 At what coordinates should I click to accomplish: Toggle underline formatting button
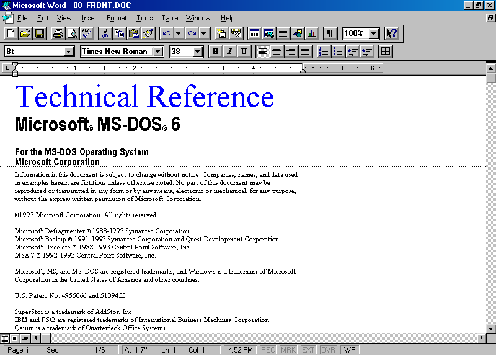pos(244,52)
